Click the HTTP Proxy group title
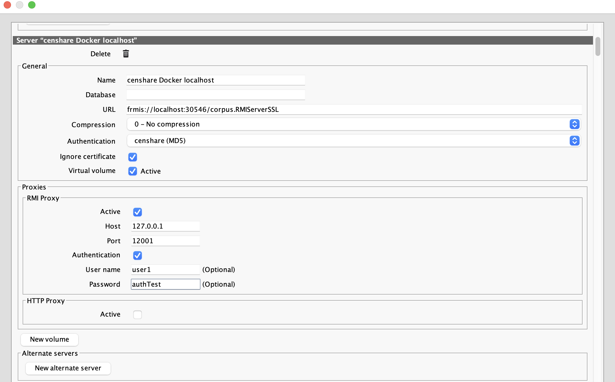Viewport: 615px width, 382px height. pos(46,301)
